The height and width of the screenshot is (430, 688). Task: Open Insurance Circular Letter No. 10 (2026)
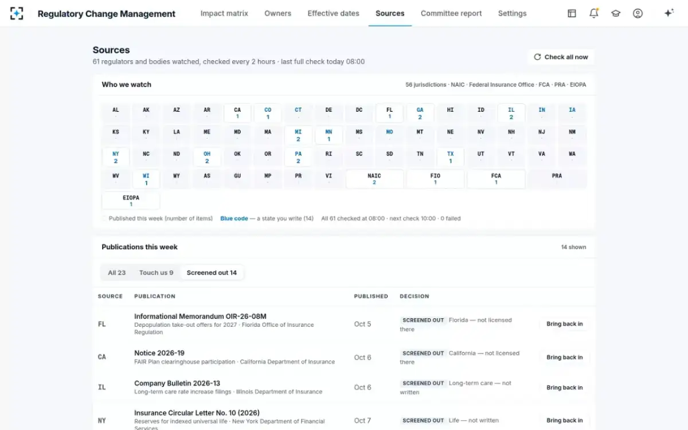(197, 413)
